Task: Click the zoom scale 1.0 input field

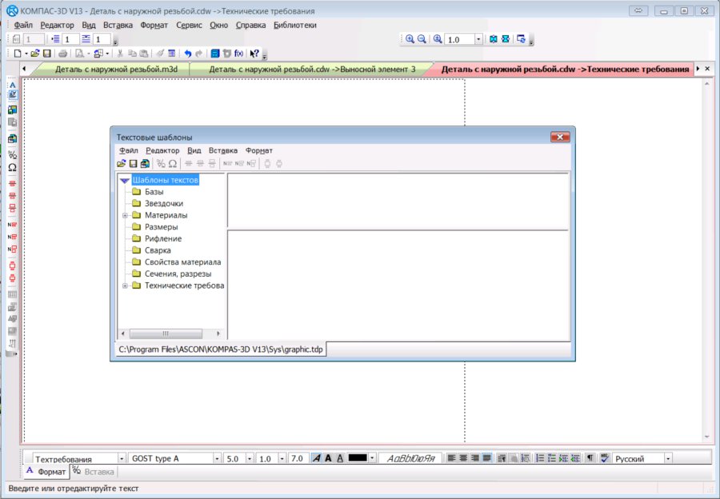Action: click(460, 40)
